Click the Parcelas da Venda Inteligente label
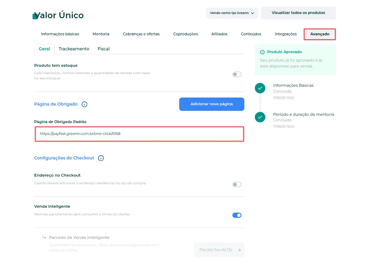The height and width of the screenshot is (264, 370). [79, 237]
